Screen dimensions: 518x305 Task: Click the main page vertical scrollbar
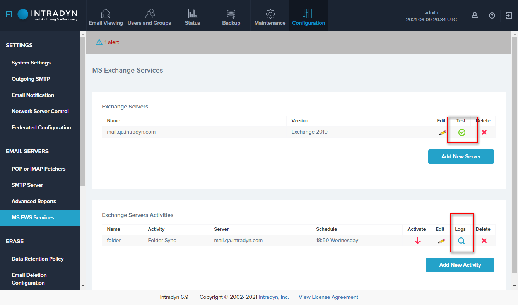click(515, 154)
